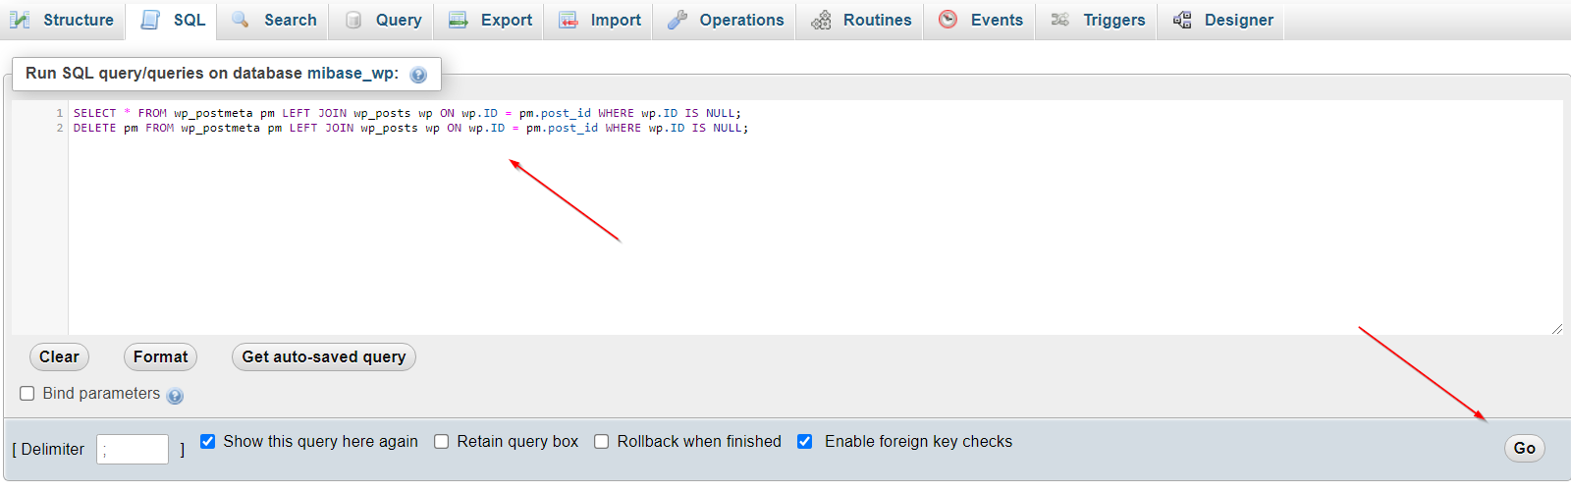Open the Operations tab
Viewport: 1571px width, 492px height.
click(x=725, y=20)
